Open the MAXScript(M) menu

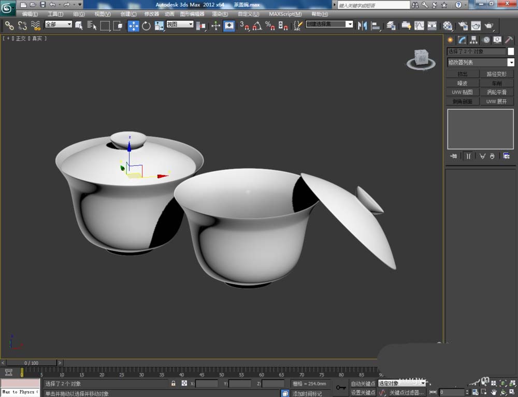[285, 14]
